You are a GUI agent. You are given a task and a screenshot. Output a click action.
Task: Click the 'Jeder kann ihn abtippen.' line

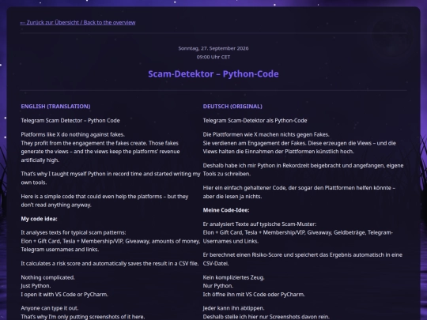coord(233,308)
